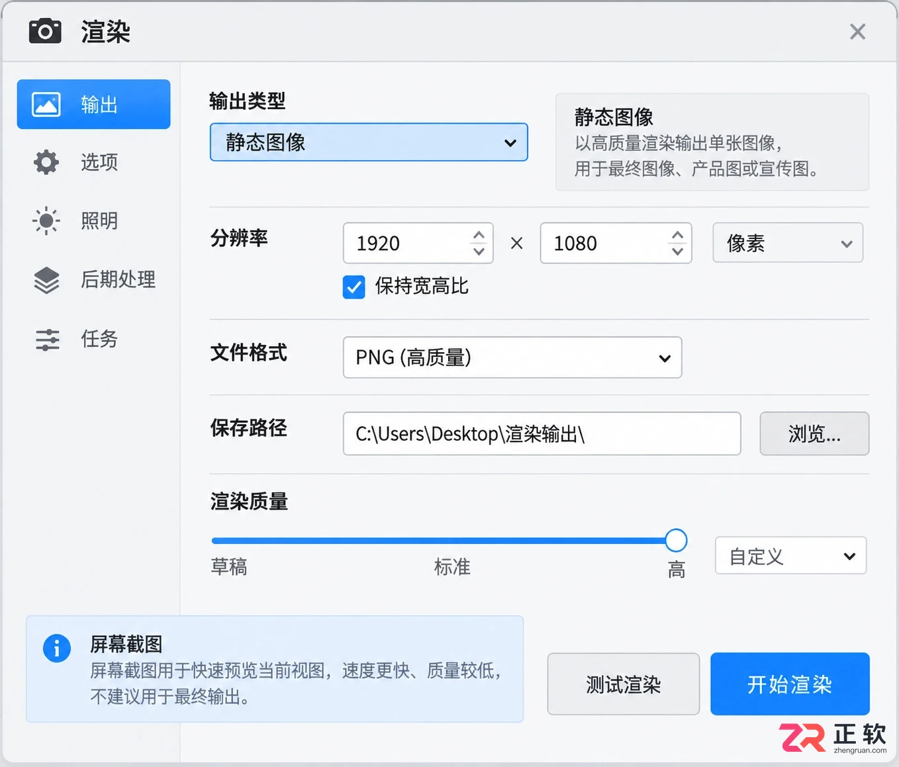Click the sun icon for 照明
Screen dimensions: 899x767
click(46, 220)
